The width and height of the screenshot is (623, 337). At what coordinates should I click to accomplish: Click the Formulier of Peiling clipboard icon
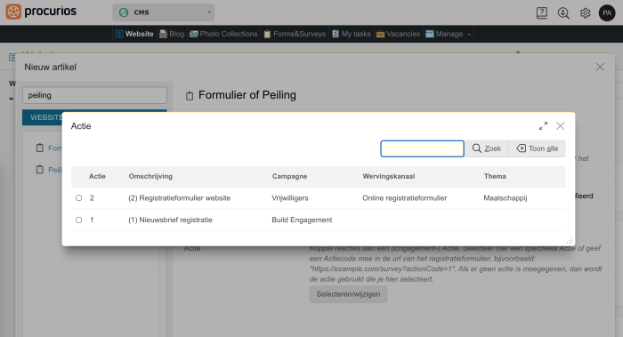[x=190, y=96]
